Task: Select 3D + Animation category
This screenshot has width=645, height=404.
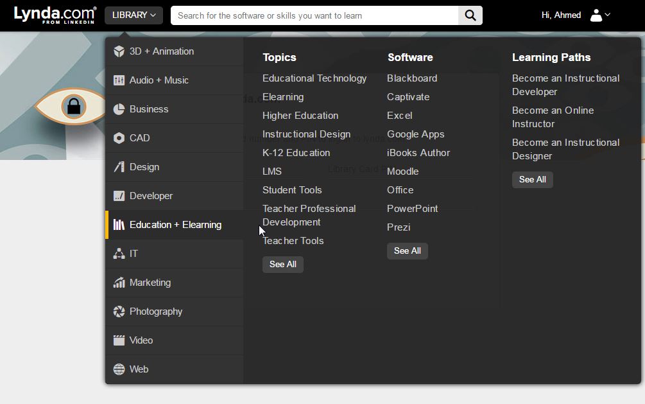Action: pos(175,51)
